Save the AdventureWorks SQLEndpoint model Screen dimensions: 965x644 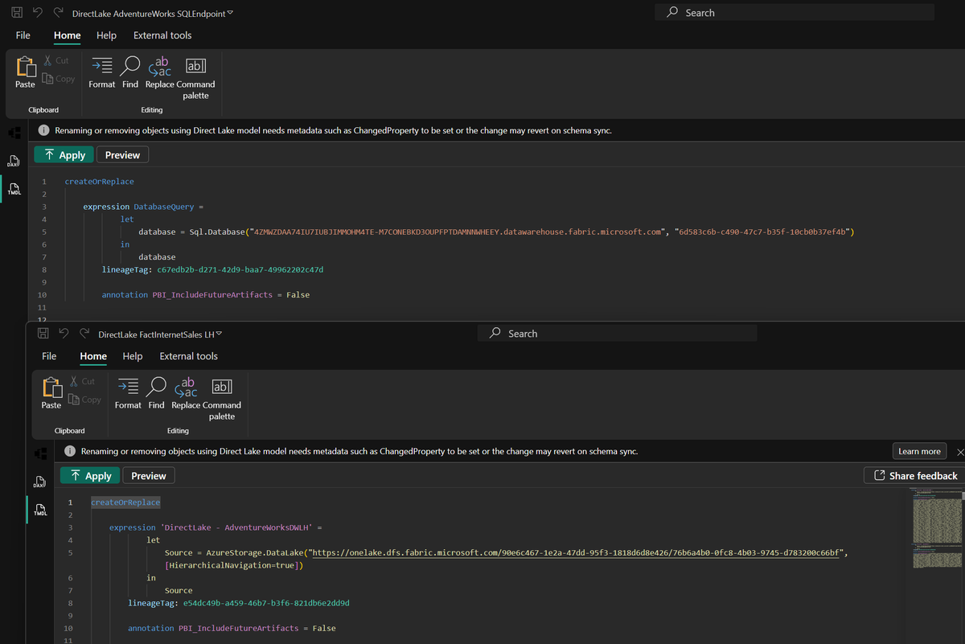[18, 13]
